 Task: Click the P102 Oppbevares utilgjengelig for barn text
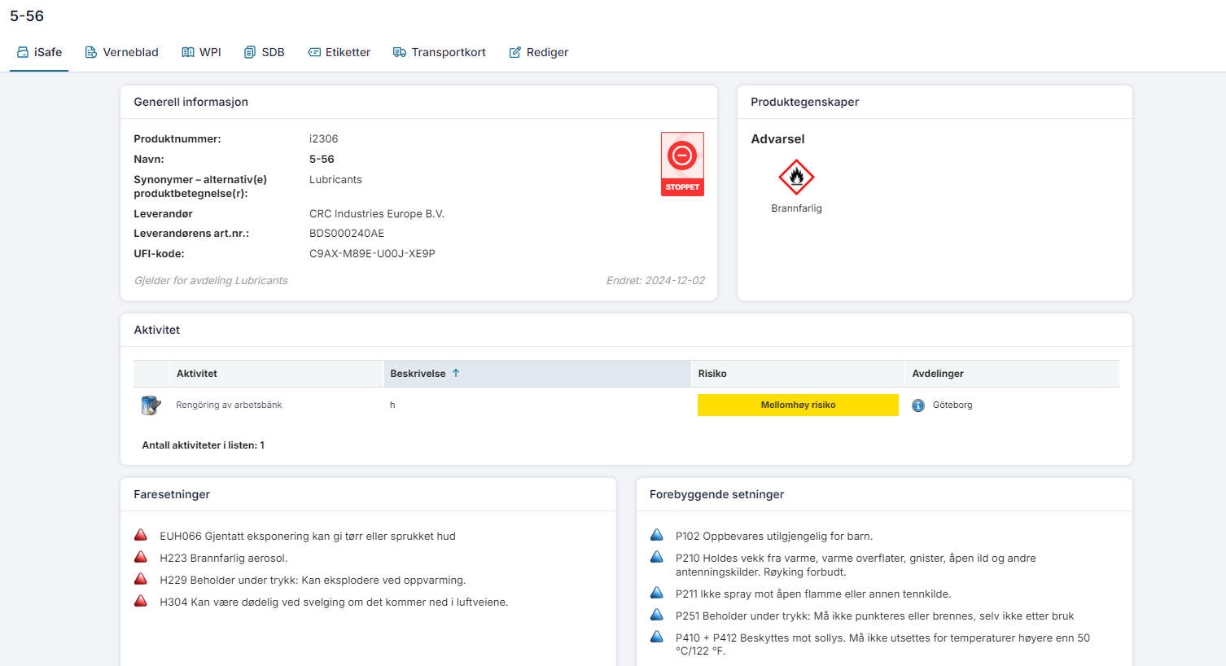click(x=774, y=536)
